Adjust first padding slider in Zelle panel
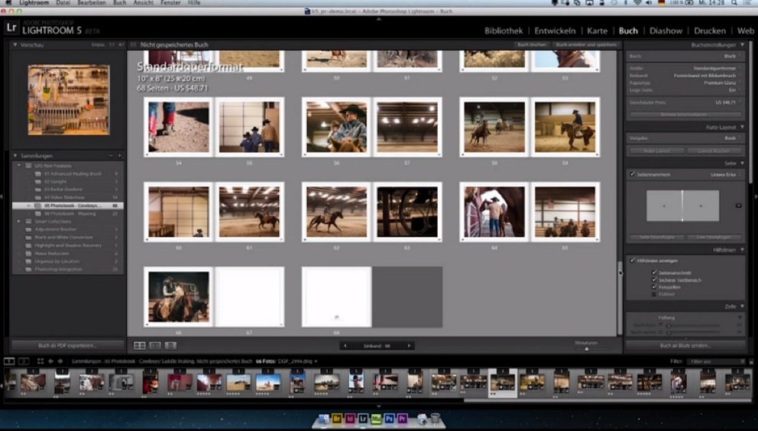 tap(669, 326)
